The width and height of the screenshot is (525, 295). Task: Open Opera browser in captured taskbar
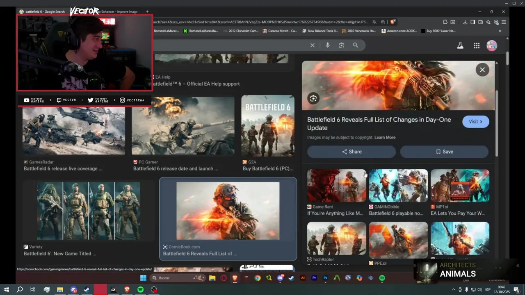coord(224,278)
